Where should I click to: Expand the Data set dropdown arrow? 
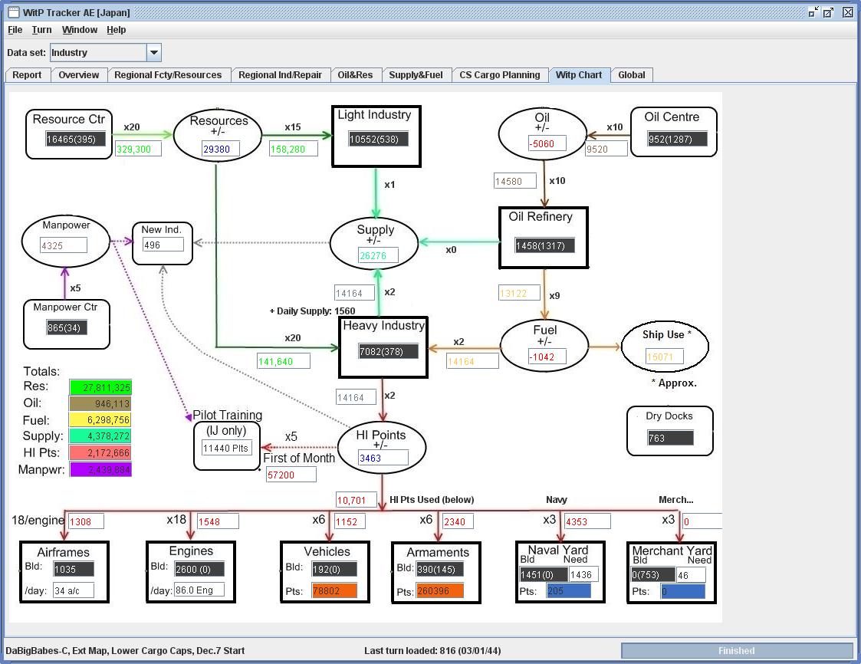(154, 53)
